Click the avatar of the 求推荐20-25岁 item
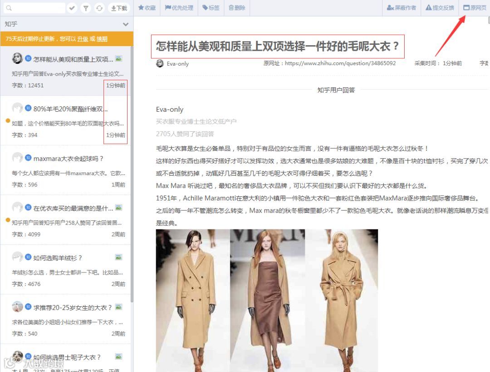Viewport: 490px width, 372px height. coord(17,306)
